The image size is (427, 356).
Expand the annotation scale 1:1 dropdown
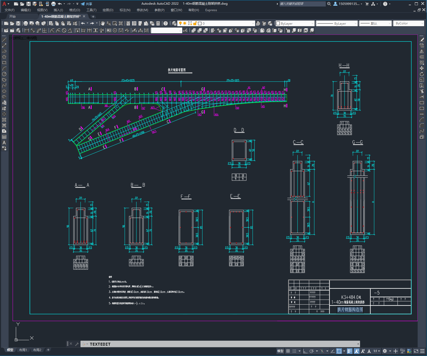[x=377, y=351]
